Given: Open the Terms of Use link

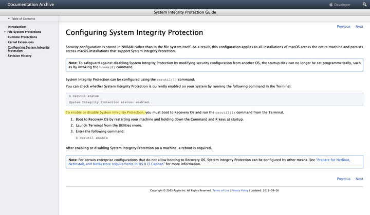Looking at the screenshot, I should [220, 190].
